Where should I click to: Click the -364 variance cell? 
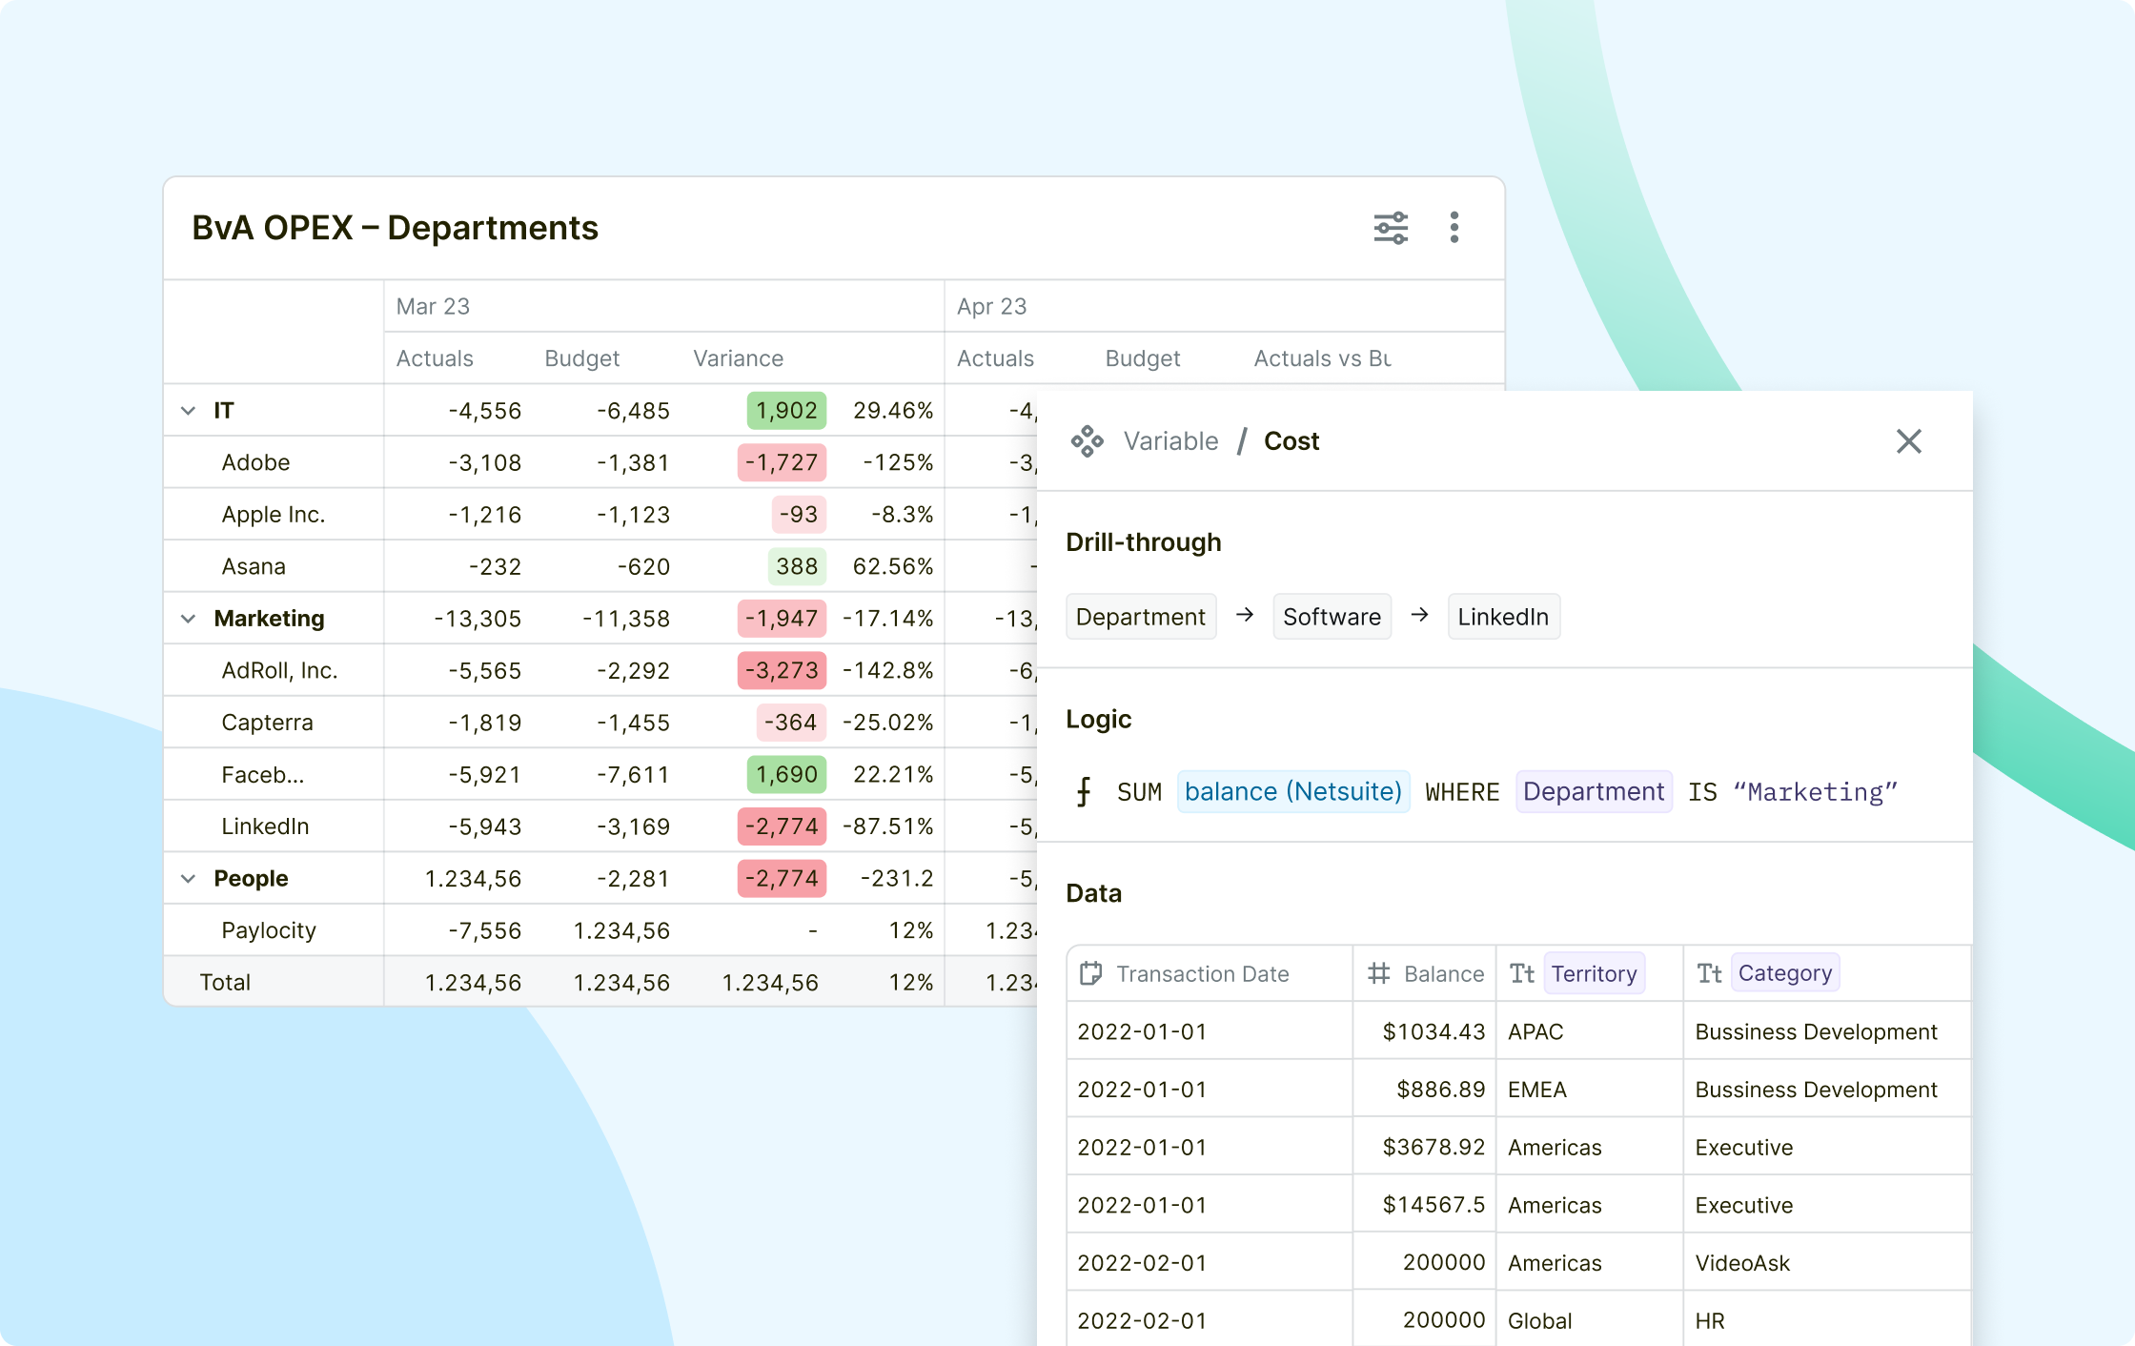(x=791, y=723)
